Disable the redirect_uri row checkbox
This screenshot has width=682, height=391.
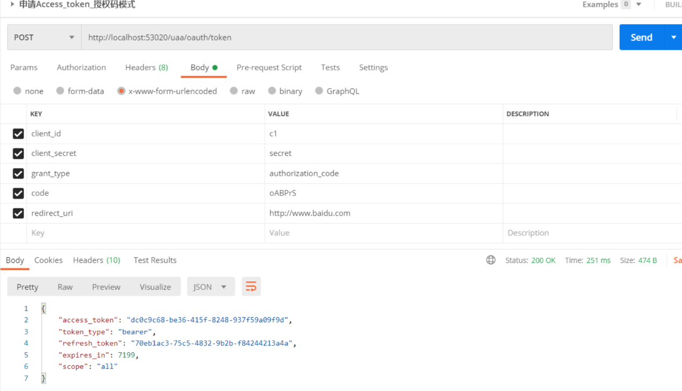(18, 213)
